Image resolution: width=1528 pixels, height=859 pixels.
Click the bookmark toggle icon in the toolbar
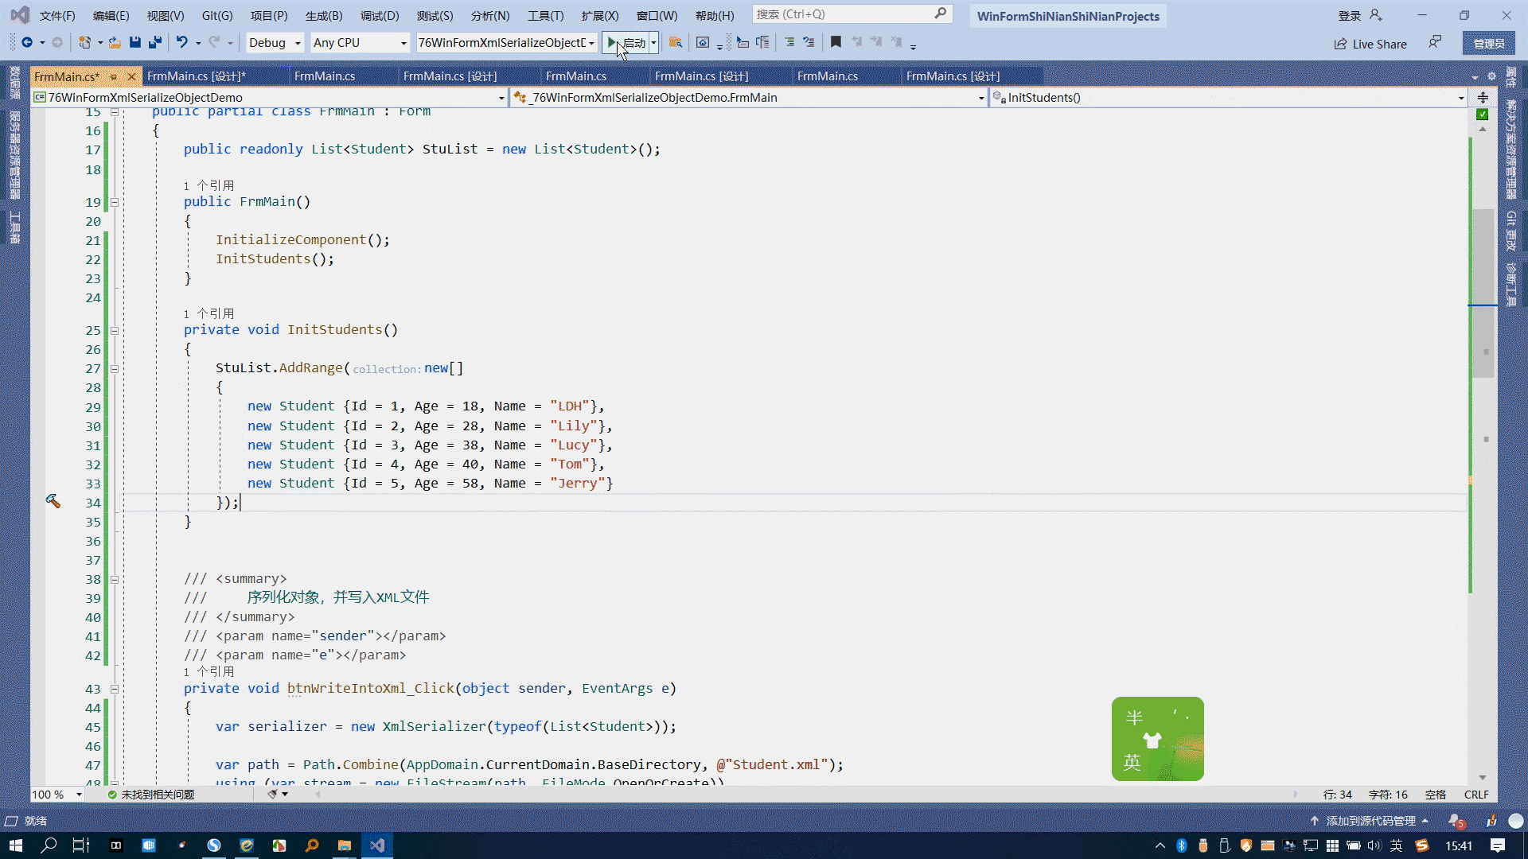(836, 42)
